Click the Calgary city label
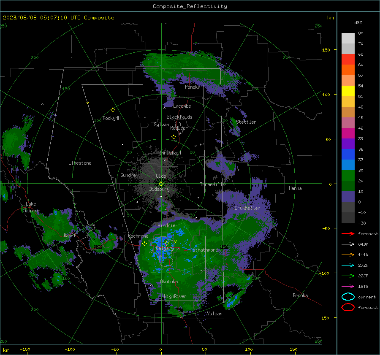Image resolution: width=380 pixels, height=355 pixels. (x=165, y=248)
